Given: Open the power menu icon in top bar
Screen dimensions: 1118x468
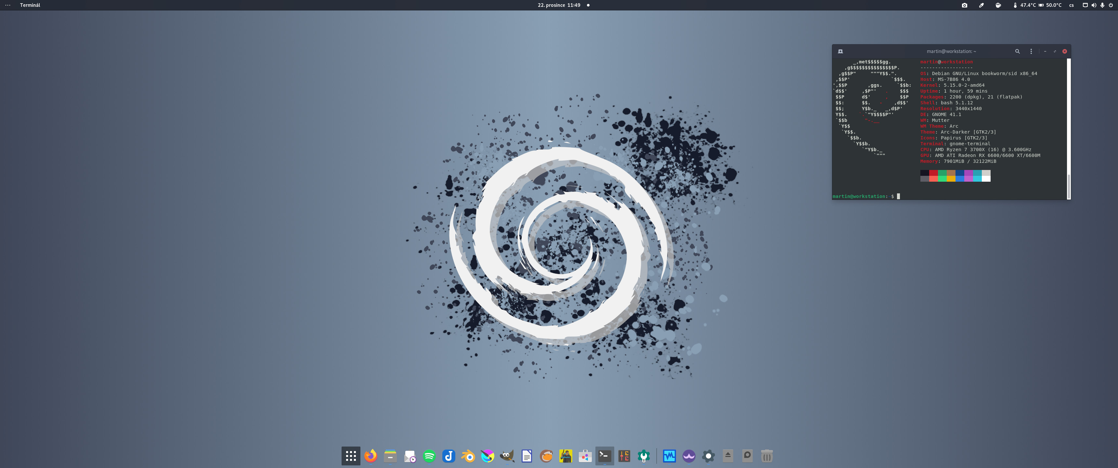Looking at the screenshot, I should click(1111, 5).
